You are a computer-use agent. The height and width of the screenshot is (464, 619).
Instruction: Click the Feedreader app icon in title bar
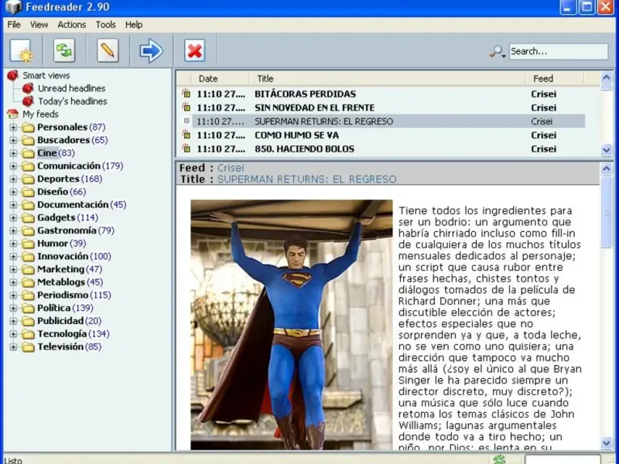[x=13, y=7]
